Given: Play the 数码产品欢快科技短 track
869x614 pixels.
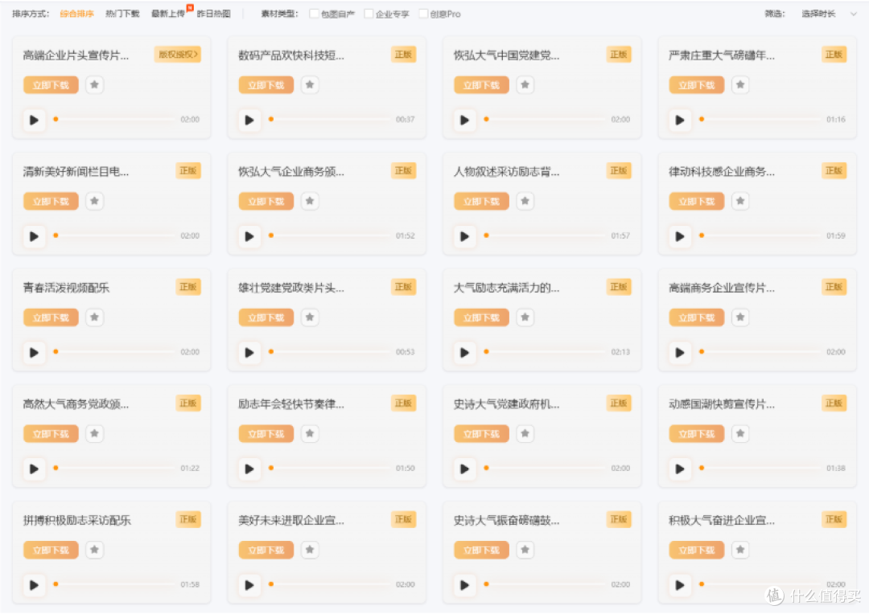Looking at the screenshot, I should (249, 120).
